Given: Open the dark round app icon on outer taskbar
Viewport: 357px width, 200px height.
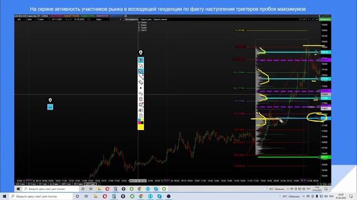Looking at the screenshot, I should [168, 196].
